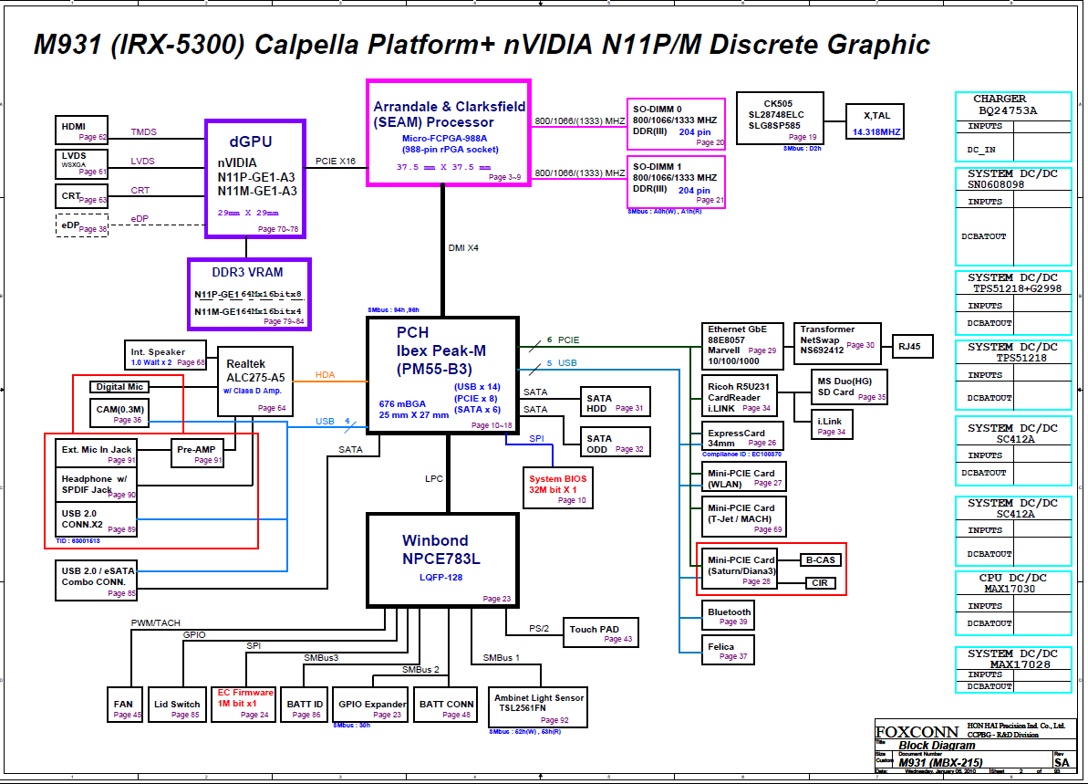Select the SO-DIMM 0 memory block
Screen dimensions: 1088x784
point(676,123)
